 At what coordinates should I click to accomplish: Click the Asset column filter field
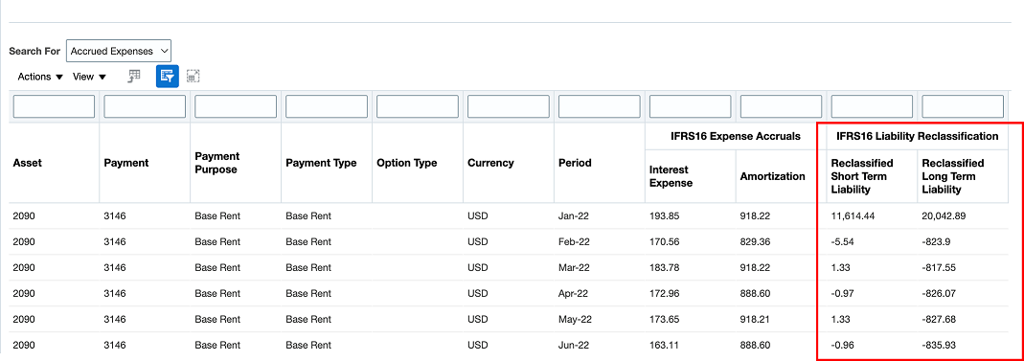[x=54, y=106]
